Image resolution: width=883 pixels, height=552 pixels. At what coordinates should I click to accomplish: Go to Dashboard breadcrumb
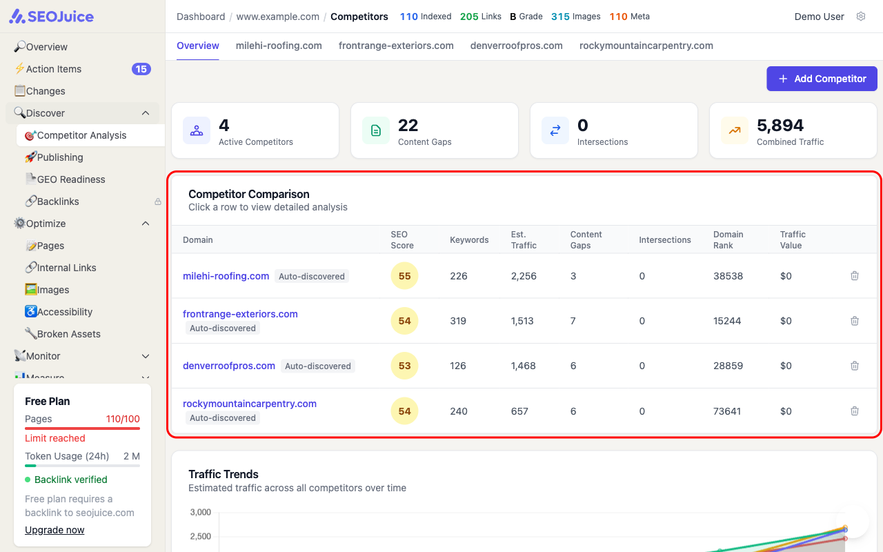tap(201, 17)
